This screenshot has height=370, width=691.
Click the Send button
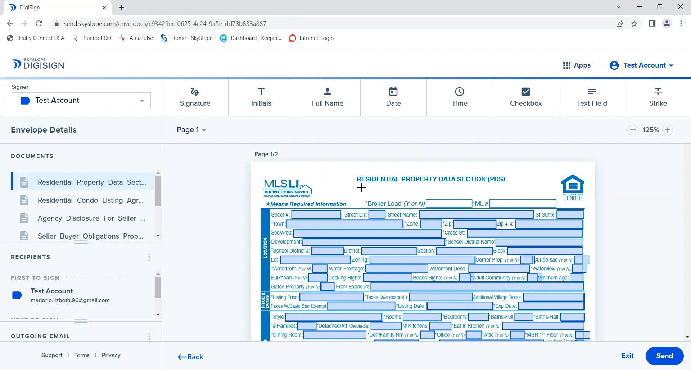coord(664,356)
